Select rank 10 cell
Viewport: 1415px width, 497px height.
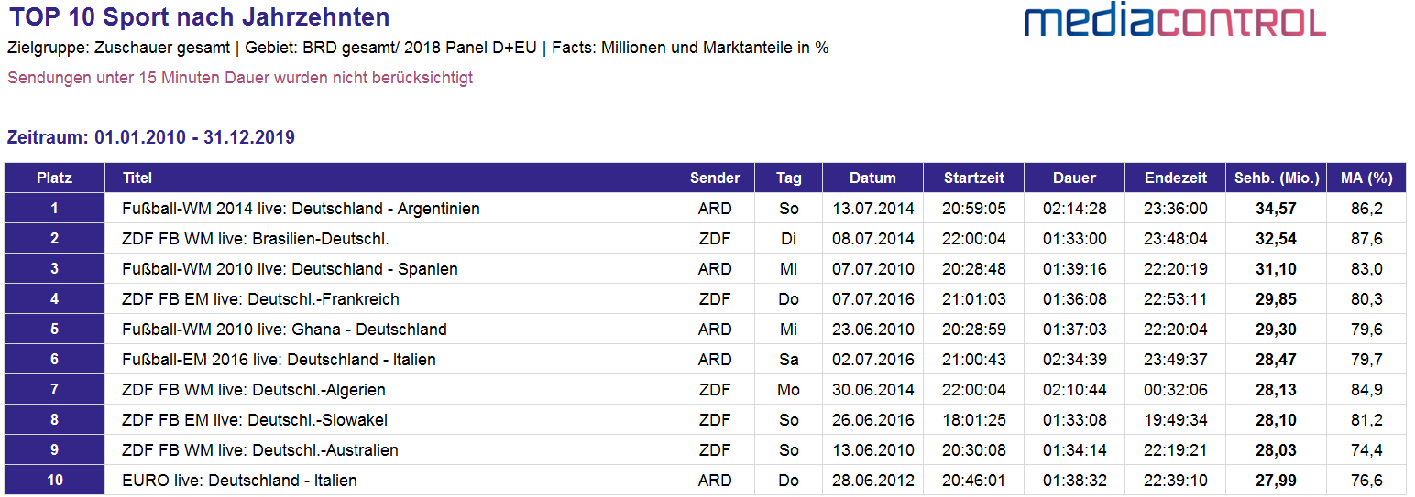click(54, 481)
